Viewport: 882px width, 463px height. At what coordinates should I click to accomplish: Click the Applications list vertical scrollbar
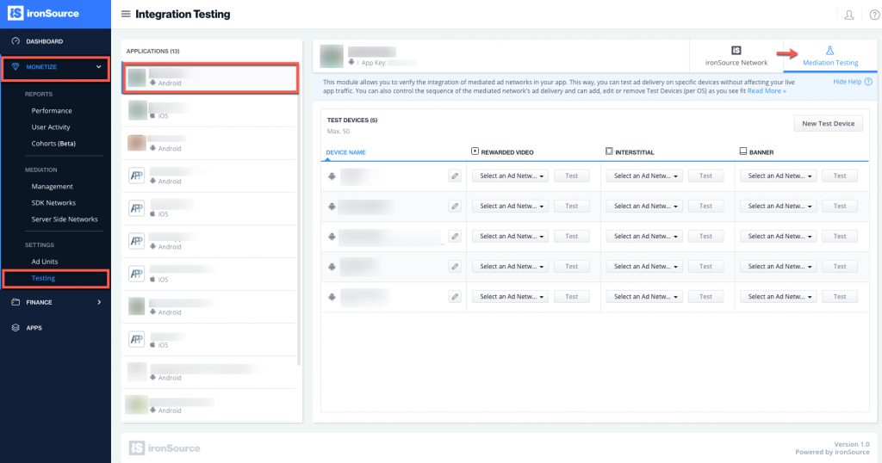(x=299, y=213)
